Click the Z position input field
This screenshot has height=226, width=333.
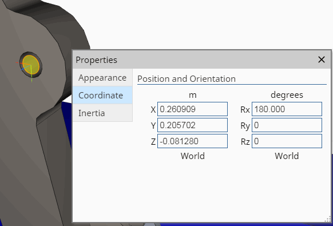point(192,141)
